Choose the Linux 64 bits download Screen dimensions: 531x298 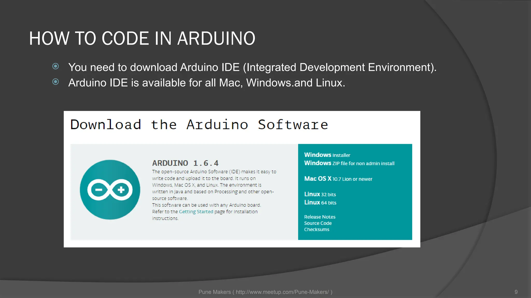tap(320, 203)
